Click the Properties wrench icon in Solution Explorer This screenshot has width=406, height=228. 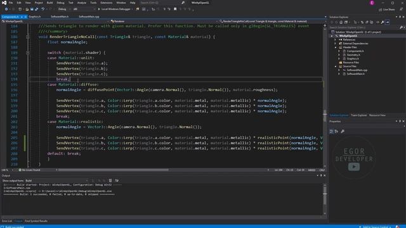point(382,22)
